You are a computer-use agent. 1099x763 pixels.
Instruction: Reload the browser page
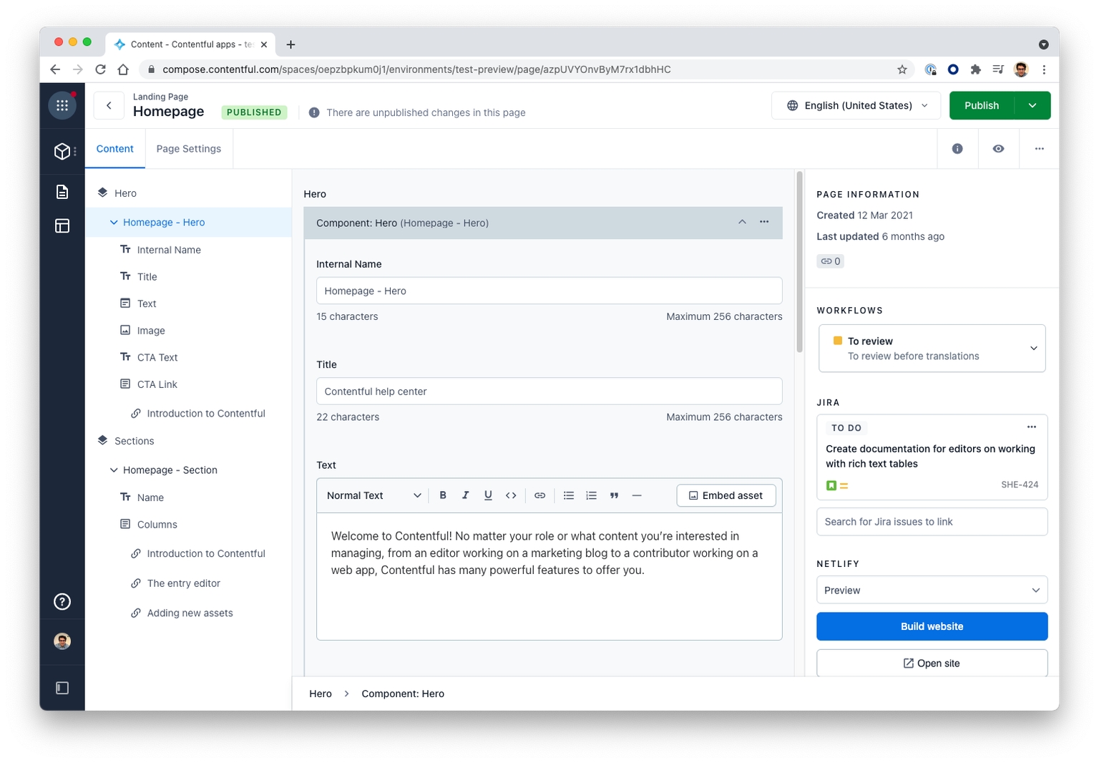[x=101, y=69]
